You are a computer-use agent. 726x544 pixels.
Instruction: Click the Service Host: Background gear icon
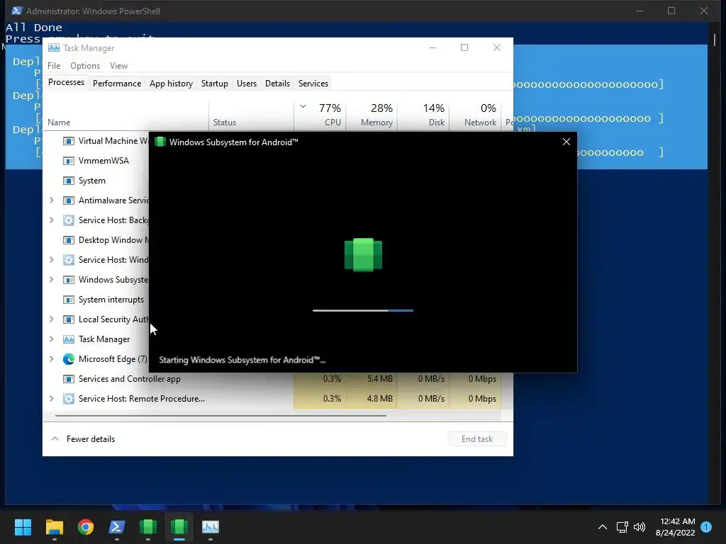pyautogui.click(x=69, y=220)
